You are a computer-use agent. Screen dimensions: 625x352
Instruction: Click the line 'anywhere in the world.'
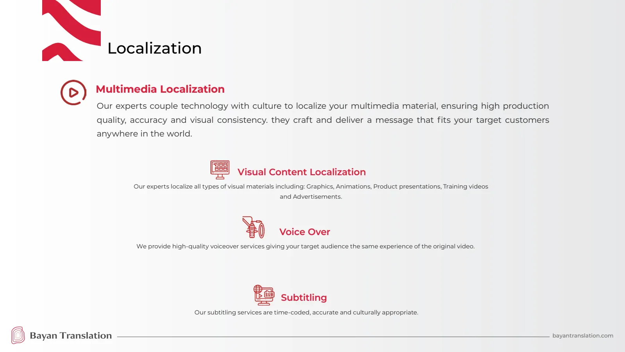click(145, 134)
